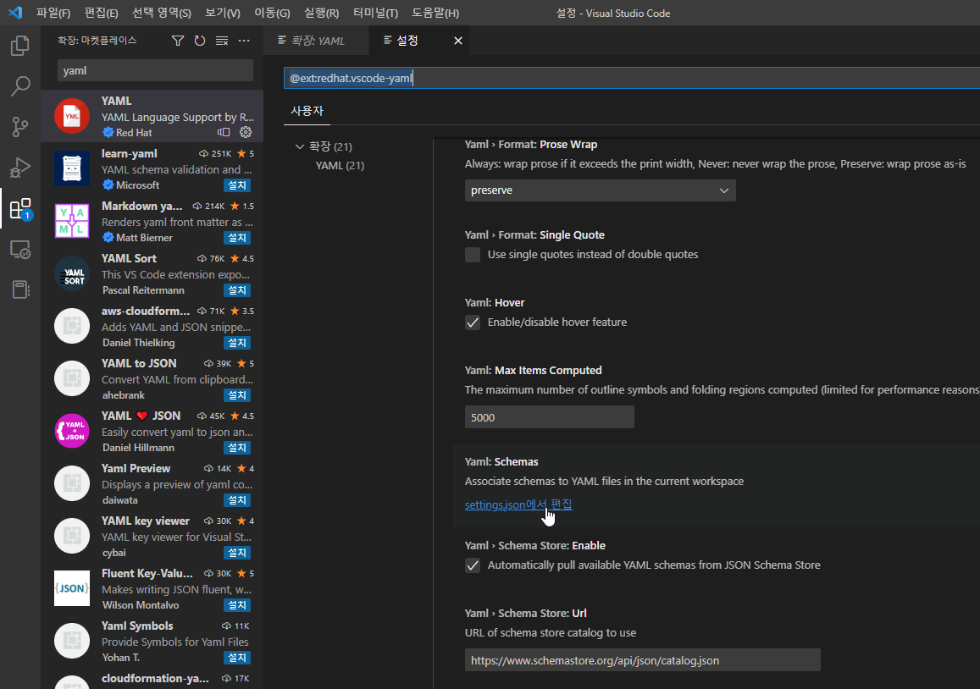Select the 사용자 settings scope tab
Viewport: 980px width, 689px height.
click(307, 111)
